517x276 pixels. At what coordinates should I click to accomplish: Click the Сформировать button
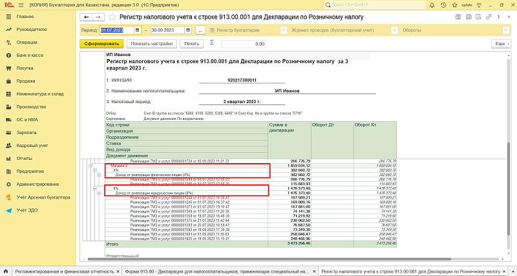click(x=101, y=43)
